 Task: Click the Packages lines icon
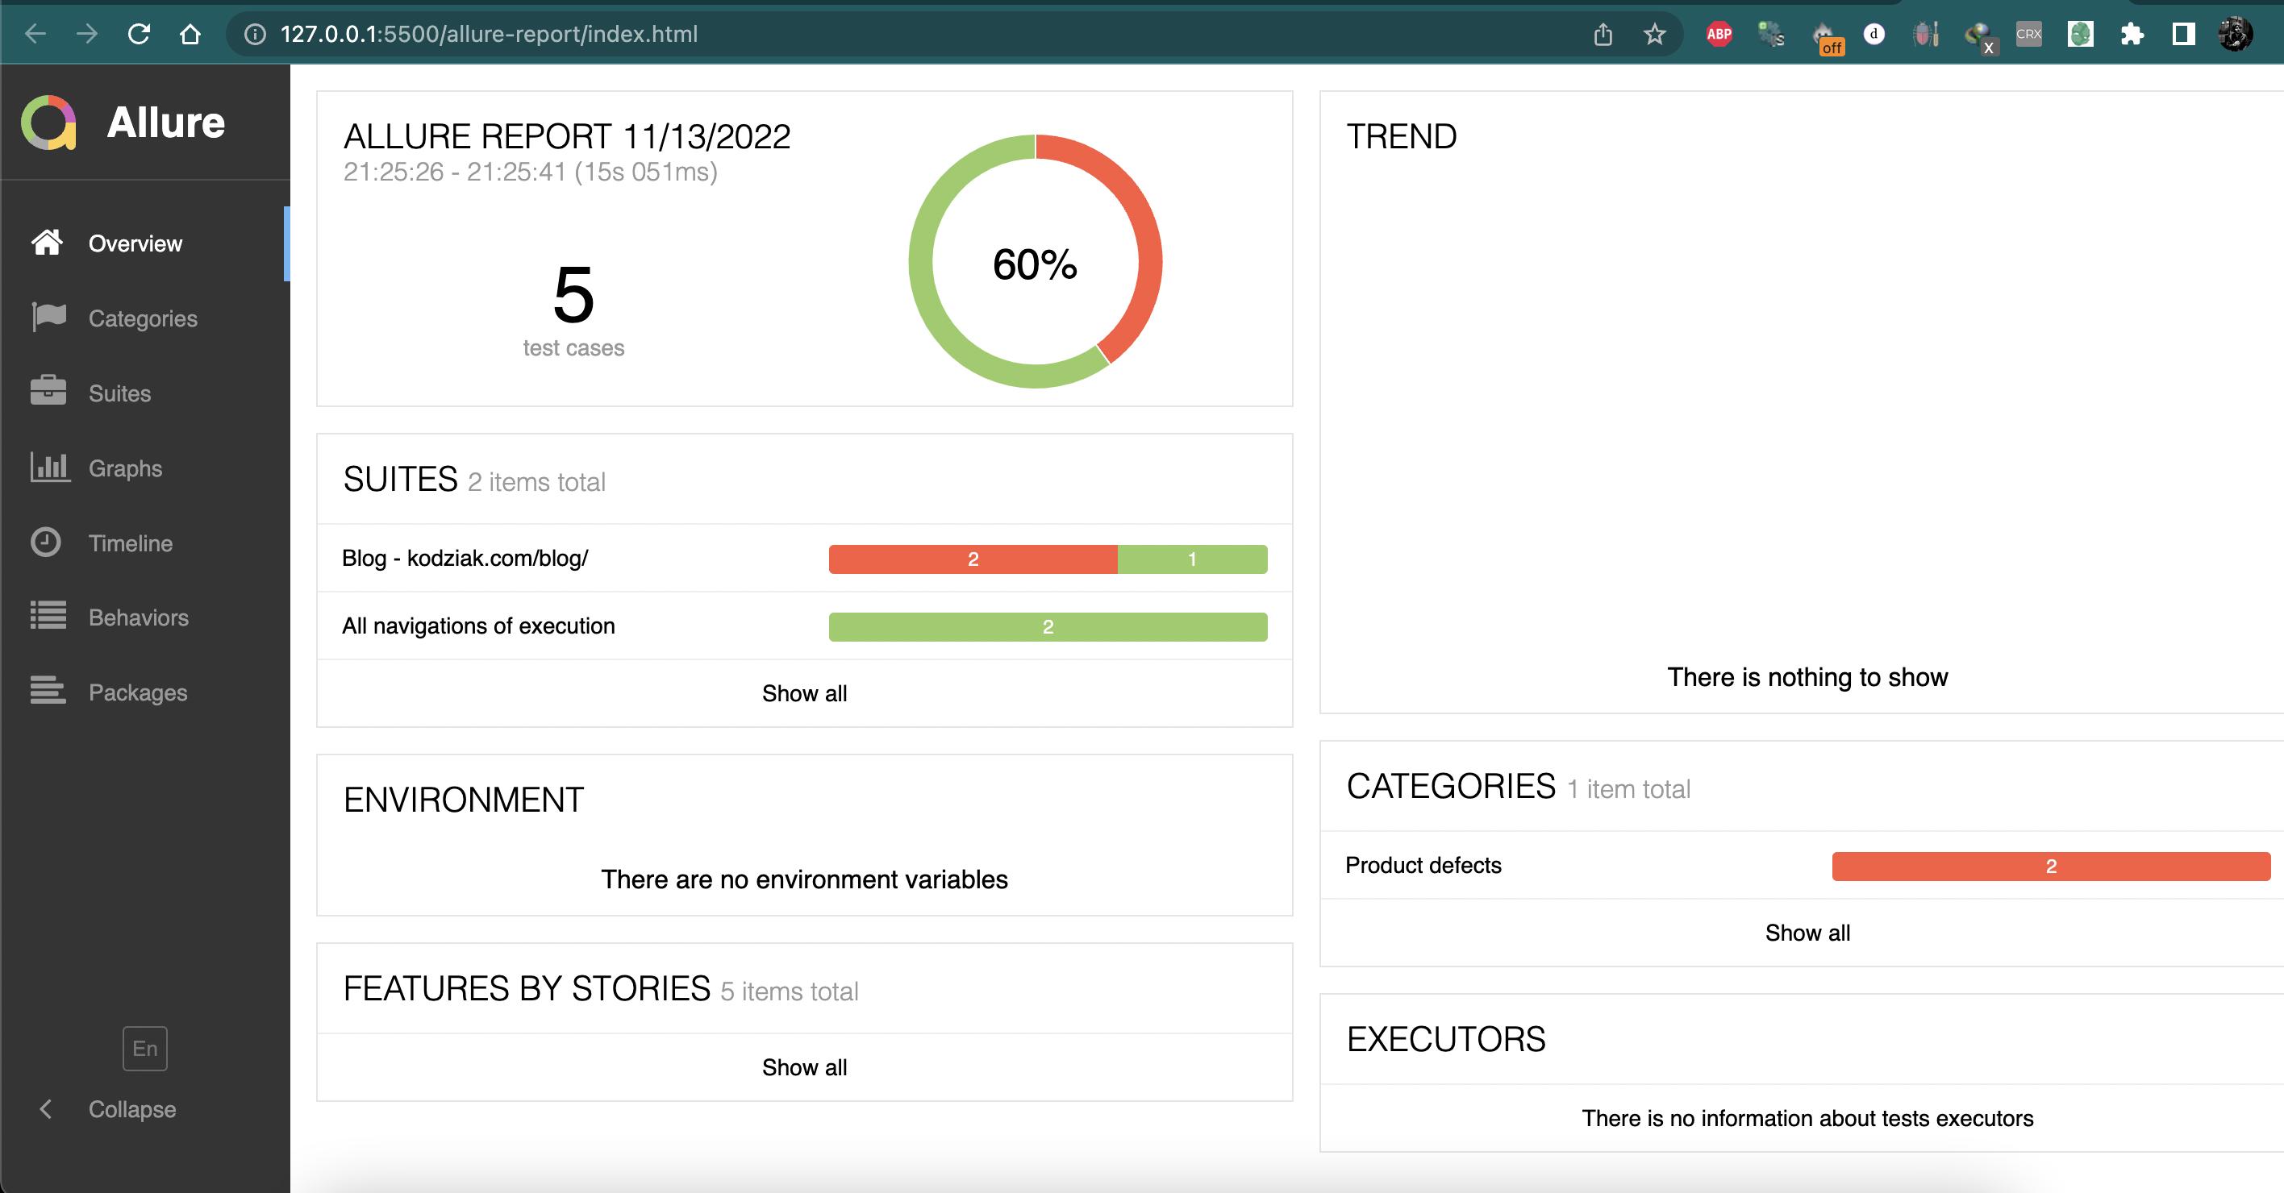[48, 691]
